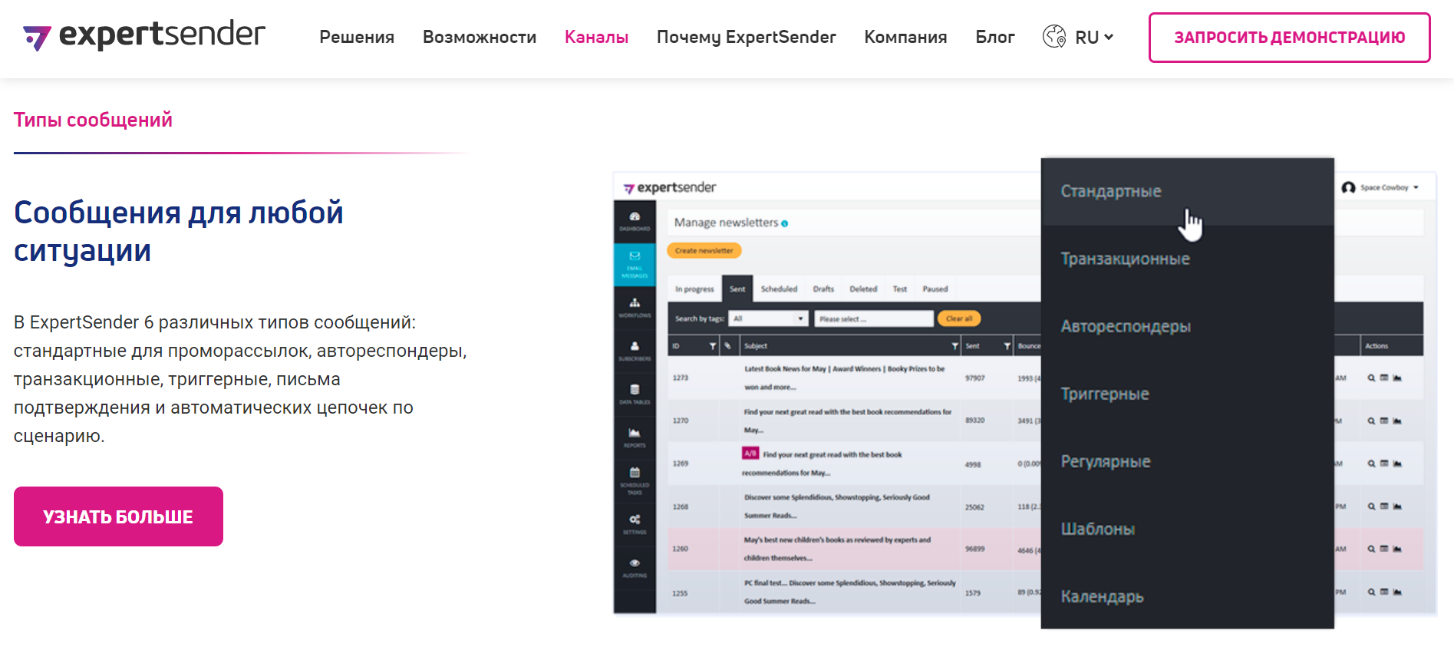Click the chart action icon in row 1268
Viewport: 1454px width, 650px height.
(1397, 506)
